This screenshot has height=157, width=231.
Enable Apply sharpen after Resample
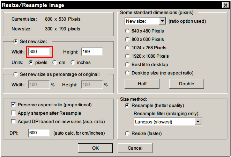pos(13,113)
